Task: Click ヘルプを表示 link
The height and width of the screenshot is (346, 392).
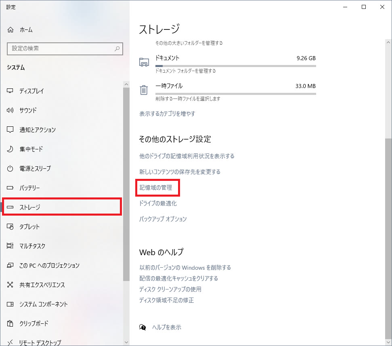Action: point(166,327)
